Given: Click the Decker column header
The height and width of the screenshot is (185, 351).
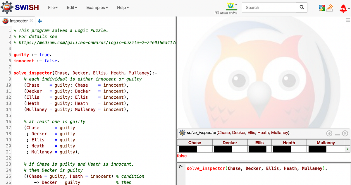Looking at the screenshot, I should (230, 143).
